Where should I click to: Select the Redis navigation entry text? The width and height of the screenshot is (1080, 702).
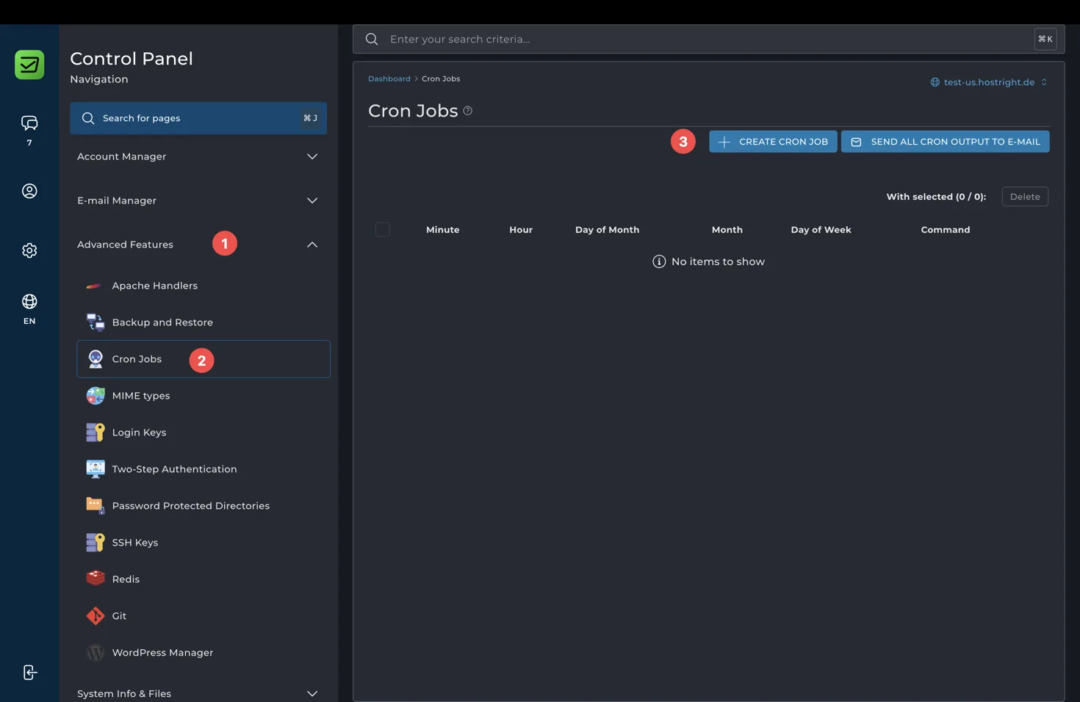(126, 579)
